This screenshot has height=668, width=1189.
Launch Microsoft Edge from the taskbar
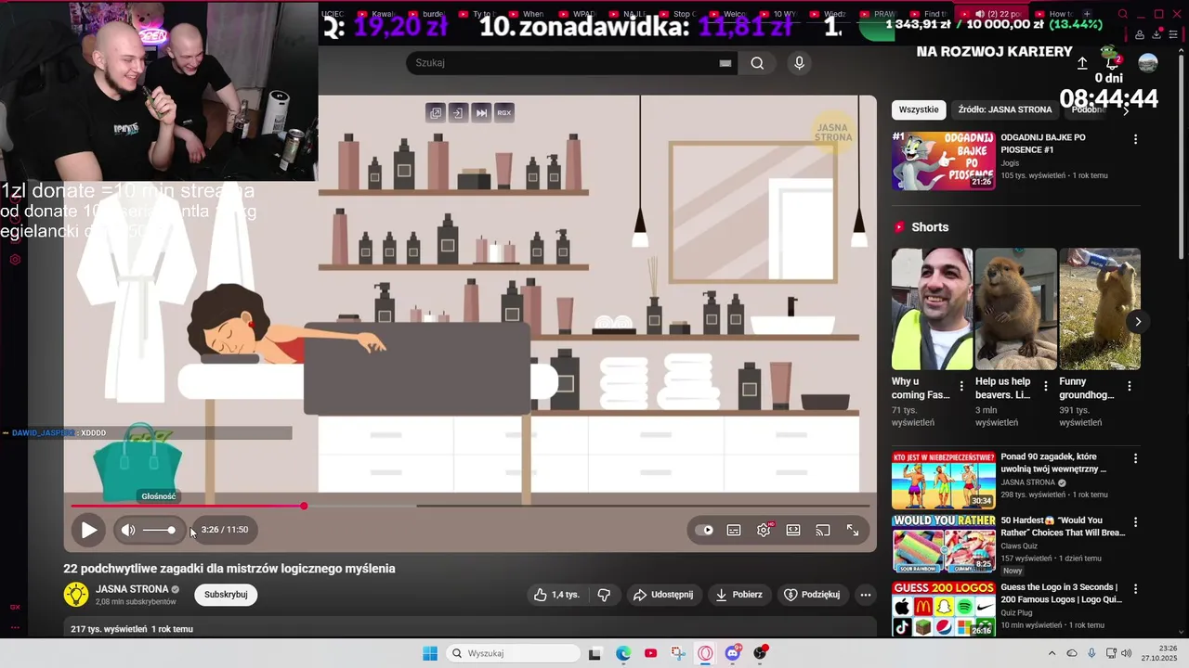[623, 653]
